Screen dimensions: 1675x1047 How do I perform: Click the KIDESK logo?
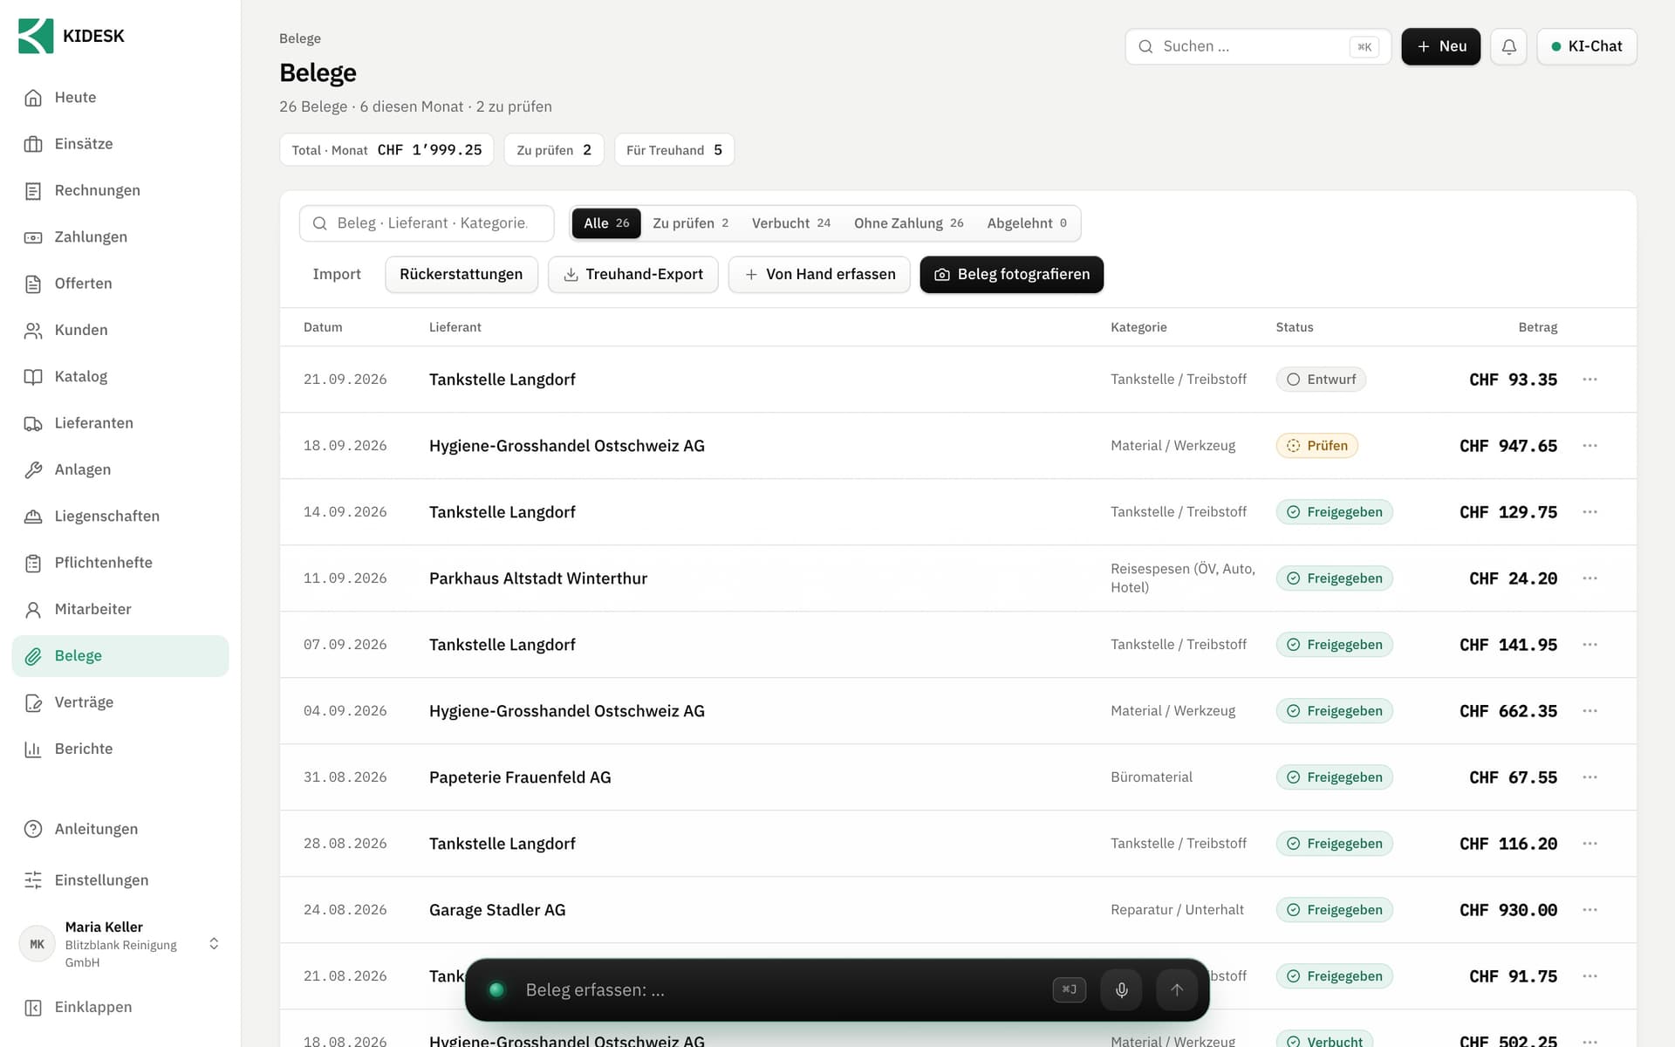coord(72,36)
